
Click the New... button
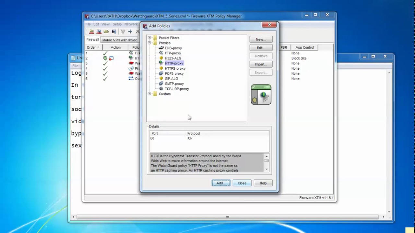coord(261,39)
